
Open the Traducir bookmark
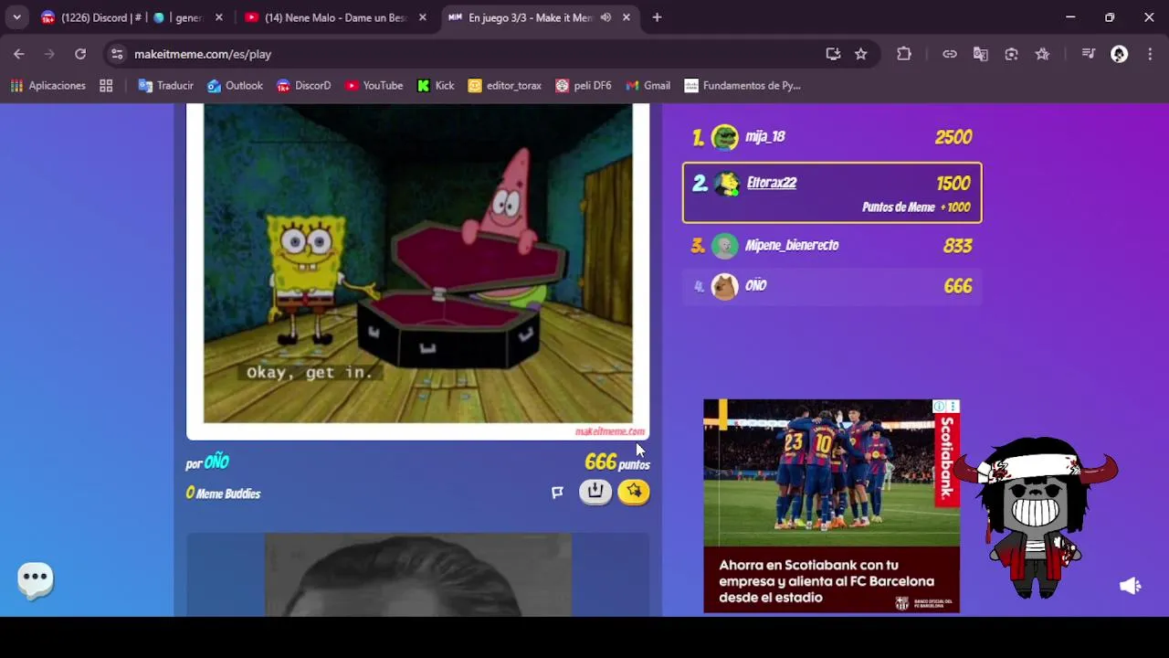165,86
